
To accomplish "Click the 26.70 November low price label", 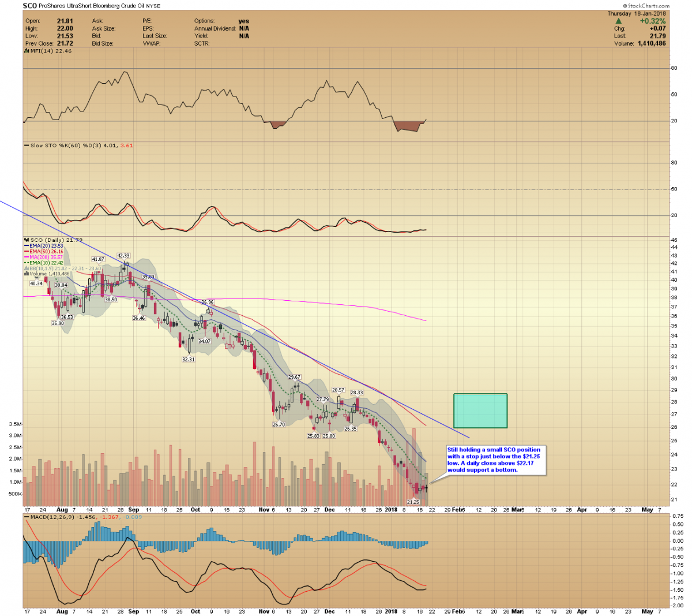I will coord(279,424).
